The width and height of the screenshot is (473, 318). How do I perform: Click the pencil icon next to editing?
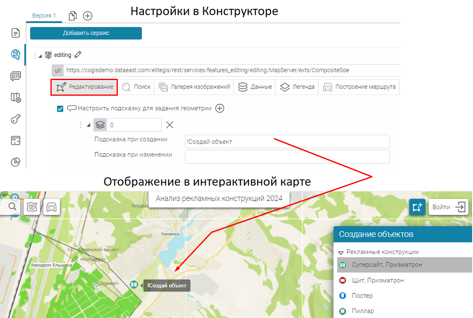coord(78,55)
